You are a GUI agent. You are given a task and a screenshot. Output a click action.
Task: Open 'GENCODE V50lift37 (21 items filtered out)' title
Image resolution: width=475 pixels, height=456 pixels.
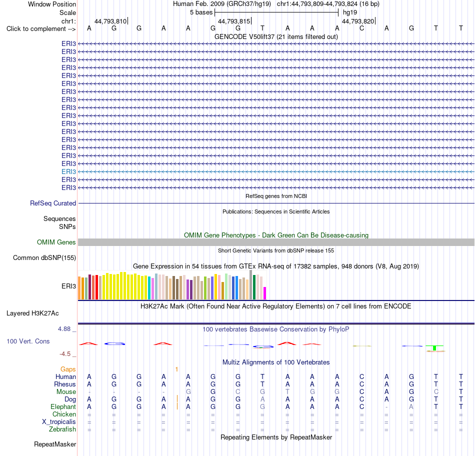[x=276, y=36]
